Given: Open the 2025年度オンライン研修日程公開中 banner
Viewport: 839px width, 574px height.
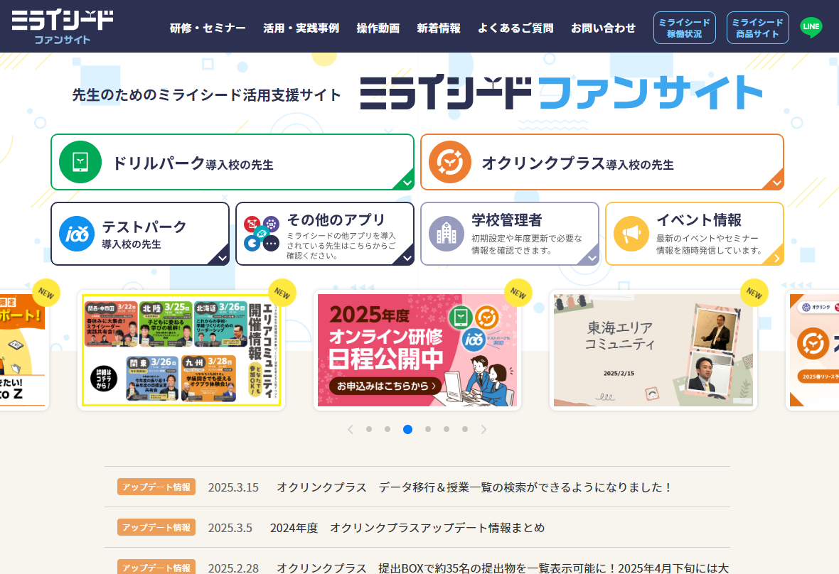Looking at the screenshot, I should [x=417, y=351].
